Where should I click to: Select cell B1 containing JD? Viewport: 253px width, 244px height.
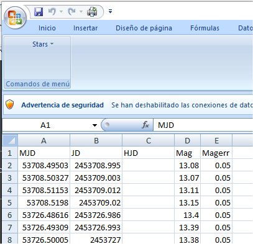pos(96,153)
